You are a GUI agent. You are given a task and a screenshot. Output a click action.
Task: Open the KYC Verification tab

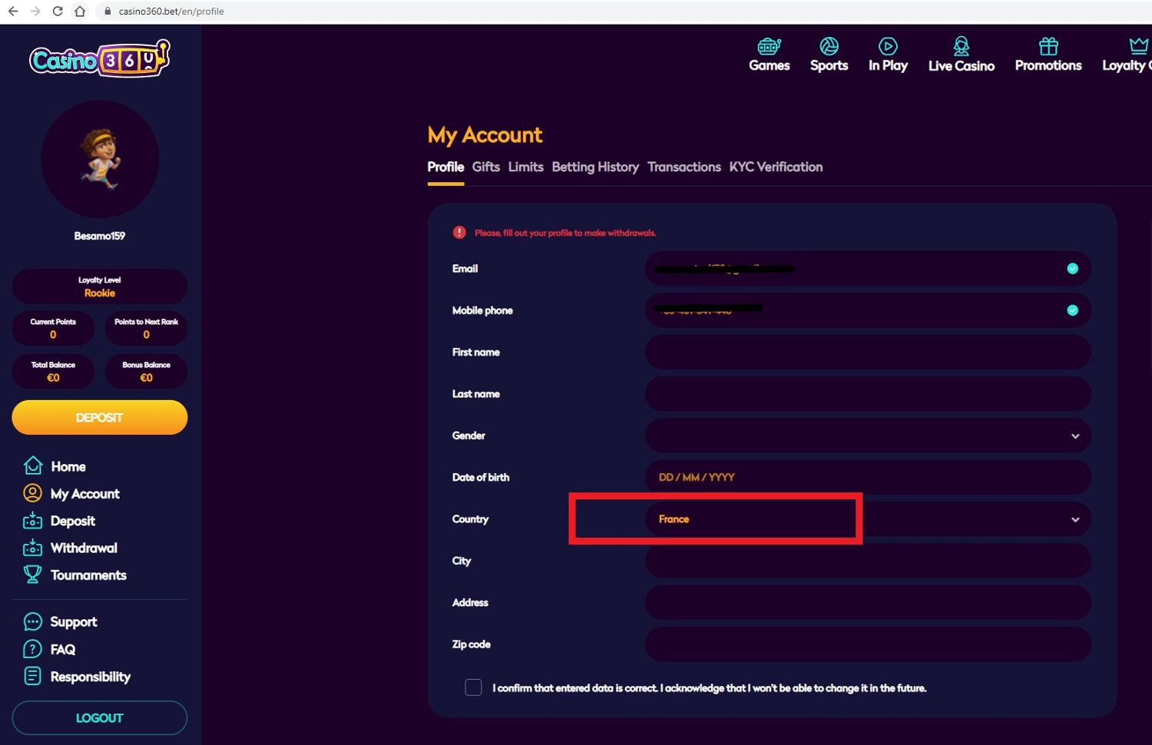[x=776, y=167]
